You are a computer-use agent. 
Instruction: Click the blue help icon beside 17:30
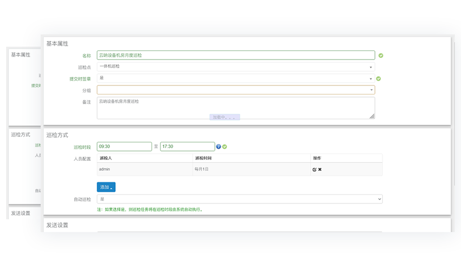[218, 147]
